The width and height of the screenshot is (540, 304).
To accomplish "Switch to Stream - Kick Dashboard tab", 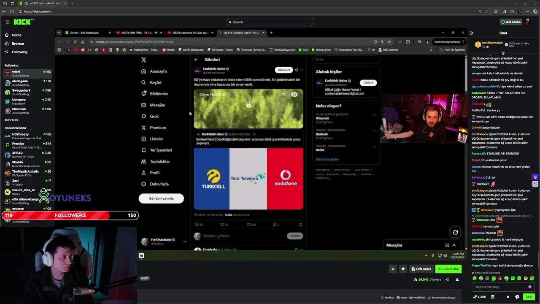I will click(x=87, y=33).
